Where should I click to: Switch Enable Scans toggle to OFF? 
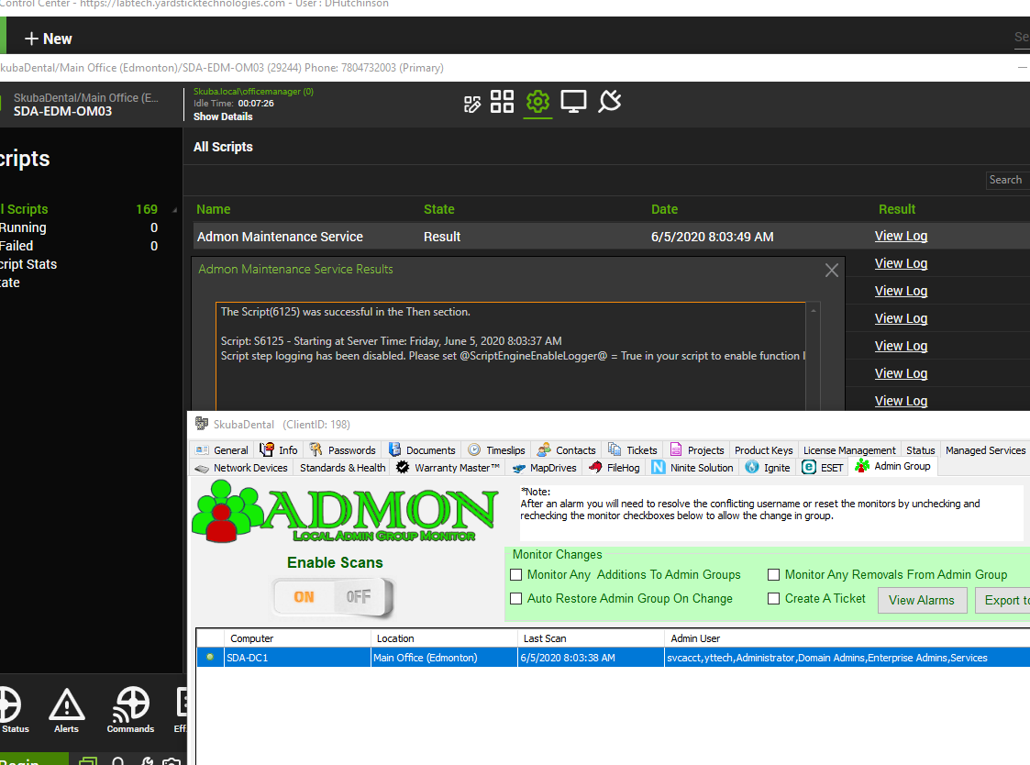point(357,595)
